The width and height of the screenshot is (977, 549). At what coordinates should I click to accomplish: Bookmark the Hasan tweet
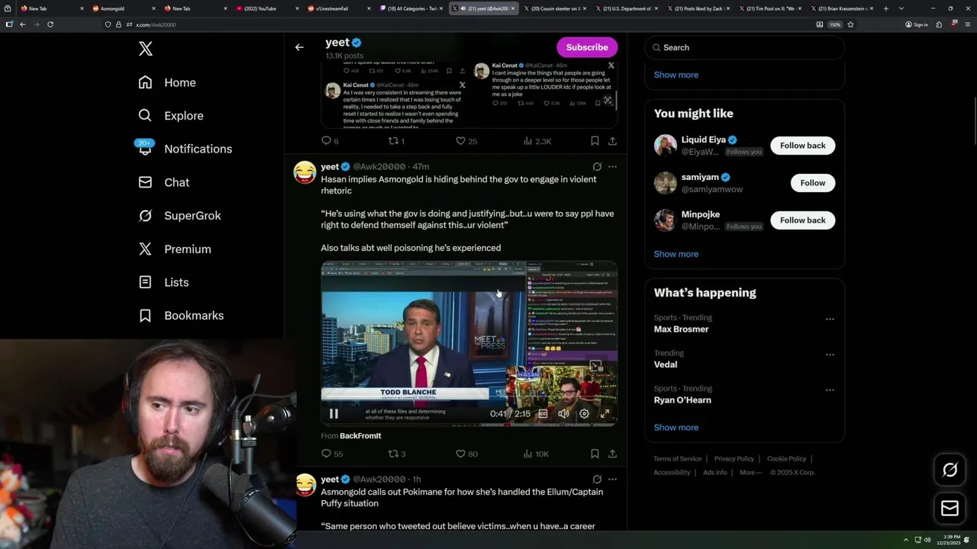click(595, 454)
